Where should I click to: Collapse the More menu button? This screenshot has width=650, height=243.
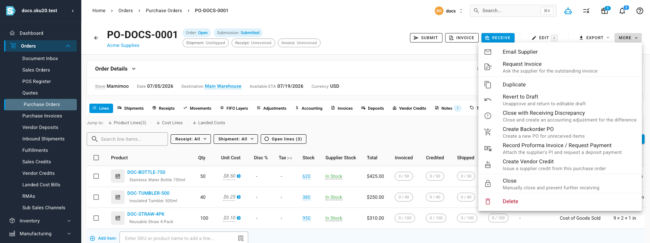(628, 38)
